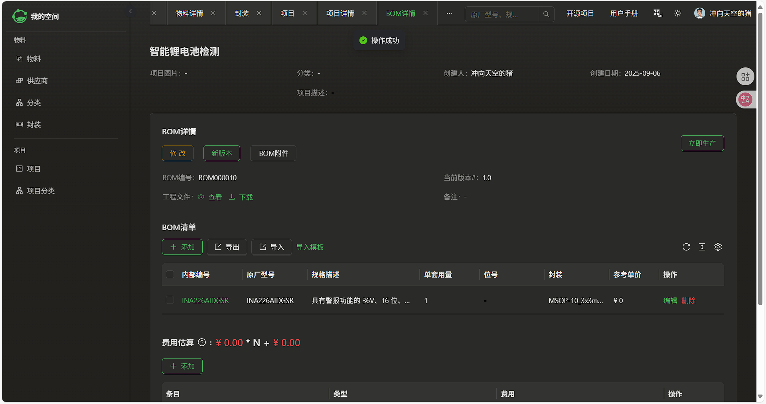This screenshot has width=766, height=404.
Task: Toggle the light/dark theme sun icon
Action: [x=677, y=14]
